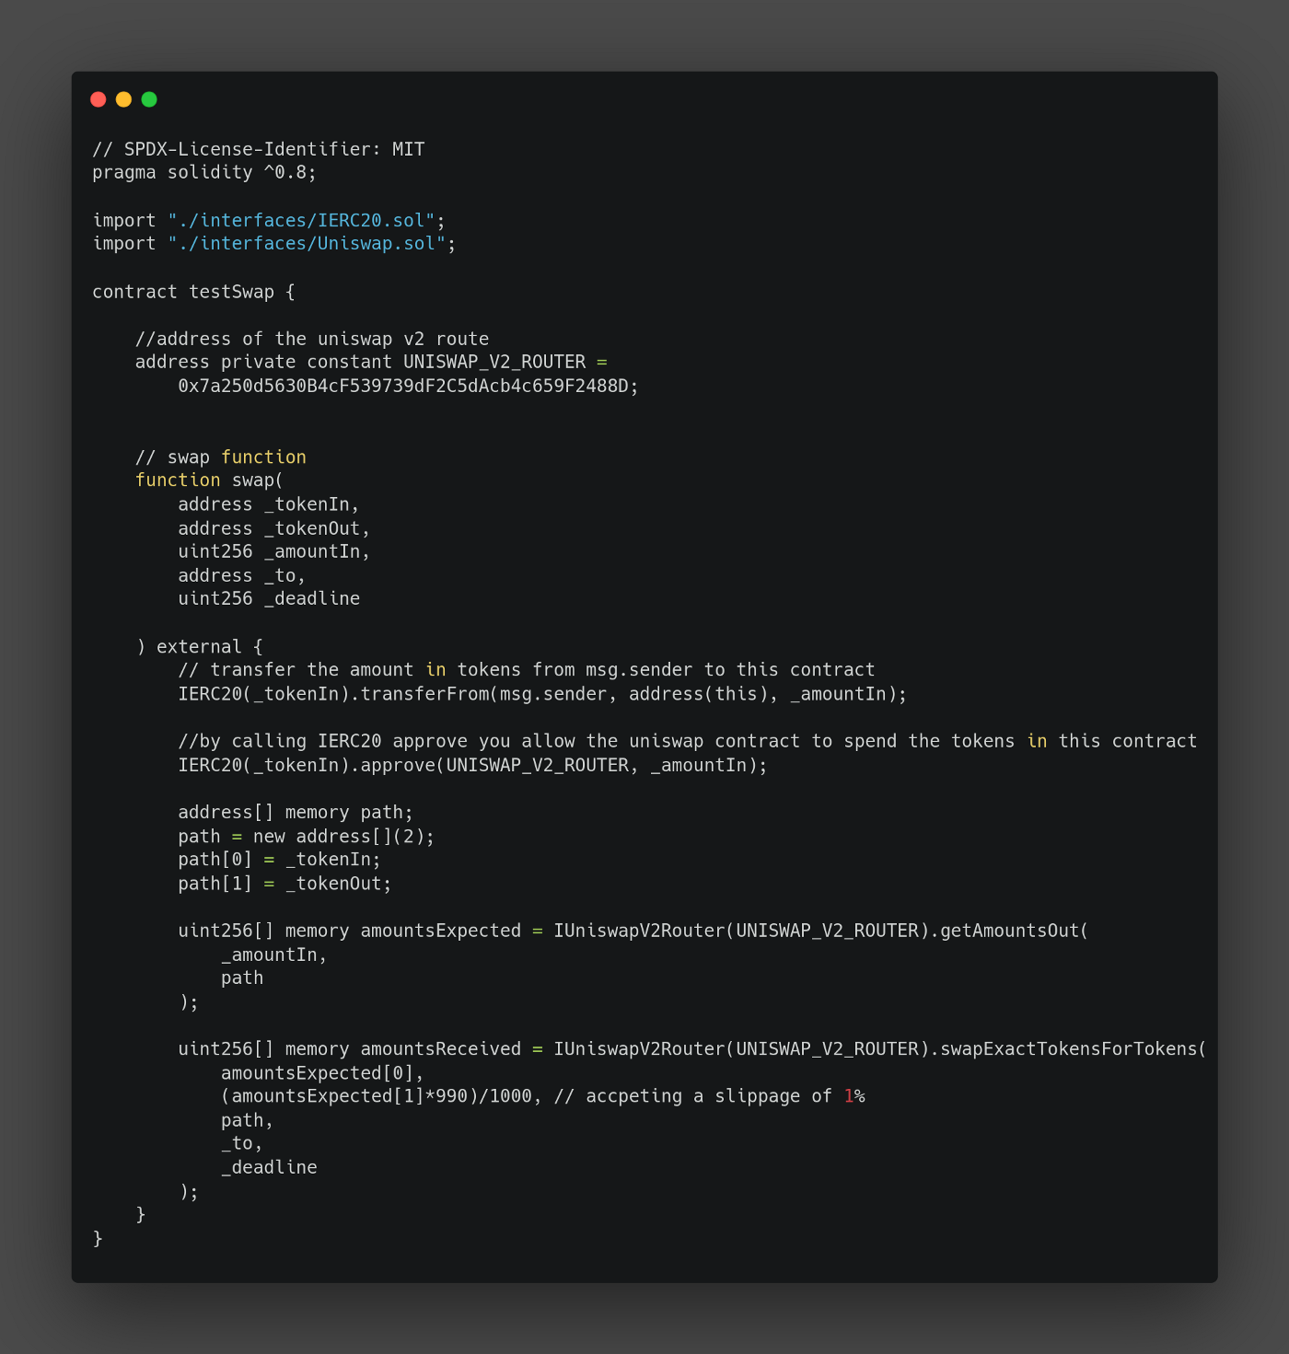Click the yellow minimize window dot
The image size is (1289, 1354).
(123, 99)
